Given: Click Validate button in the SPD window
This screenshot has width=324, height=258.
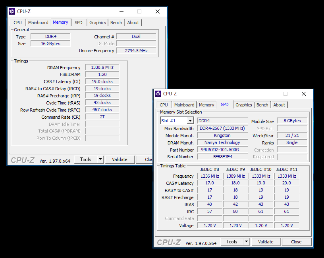Looking at the screenshot, I should 266,242.
